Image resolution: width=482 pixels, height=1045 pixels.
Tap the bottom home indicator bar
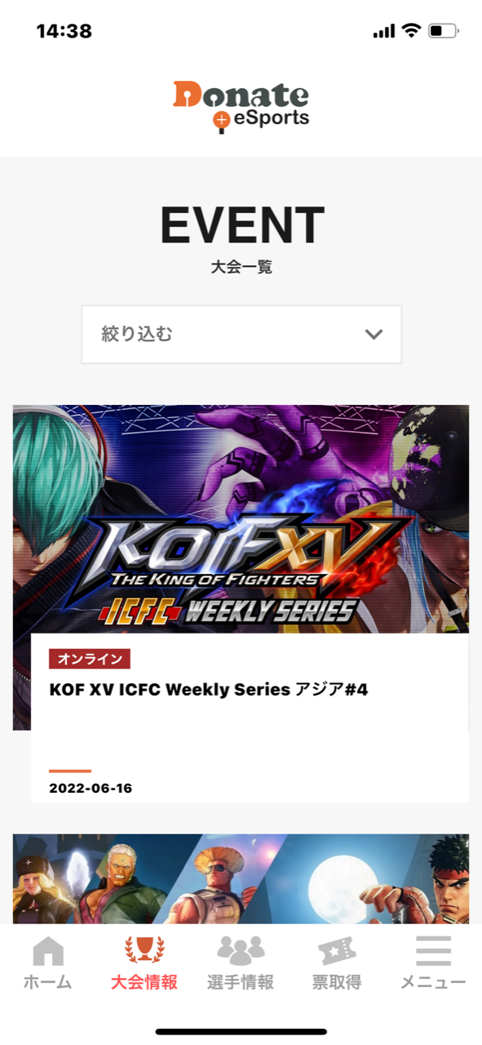[x=241, y=1032]
